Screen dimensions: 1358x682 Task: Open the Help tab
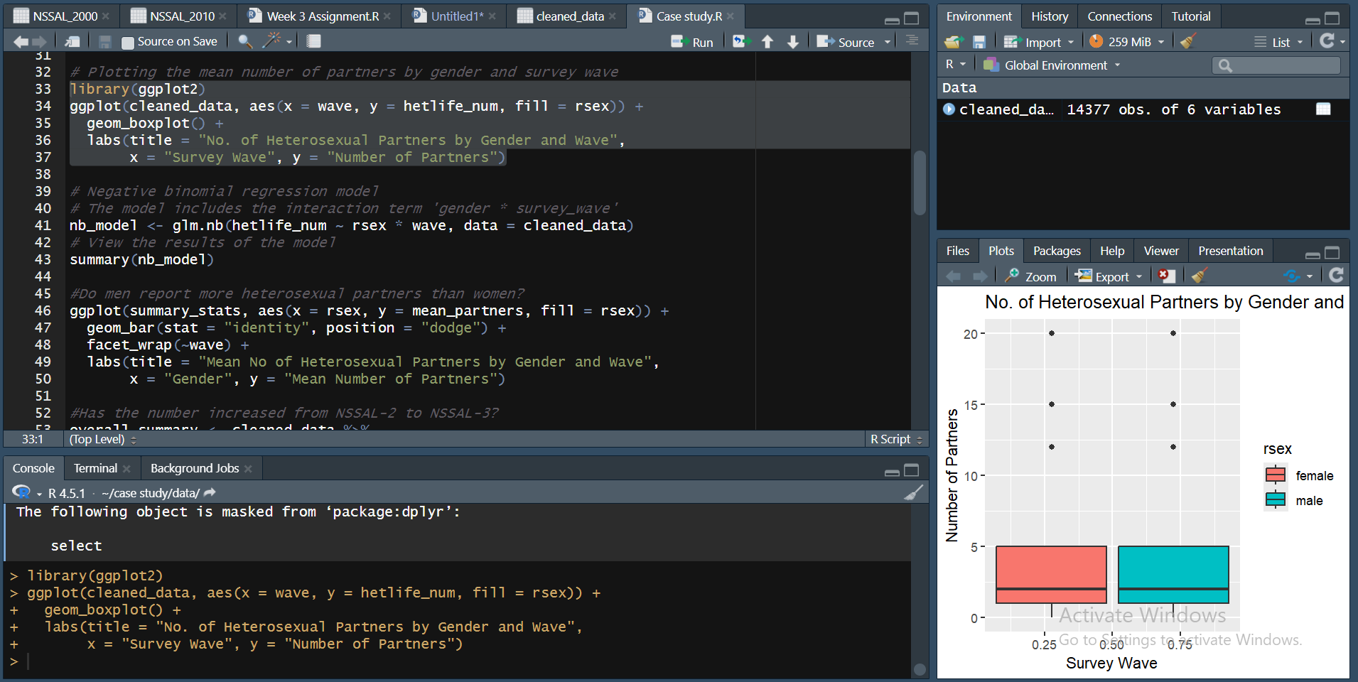(1111, 250)
